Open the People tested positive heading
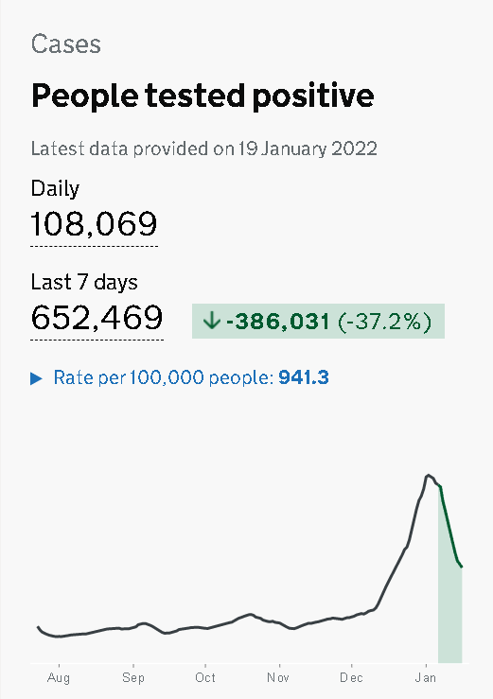Viewport: 493px width, 699px height. pos(202,96)
